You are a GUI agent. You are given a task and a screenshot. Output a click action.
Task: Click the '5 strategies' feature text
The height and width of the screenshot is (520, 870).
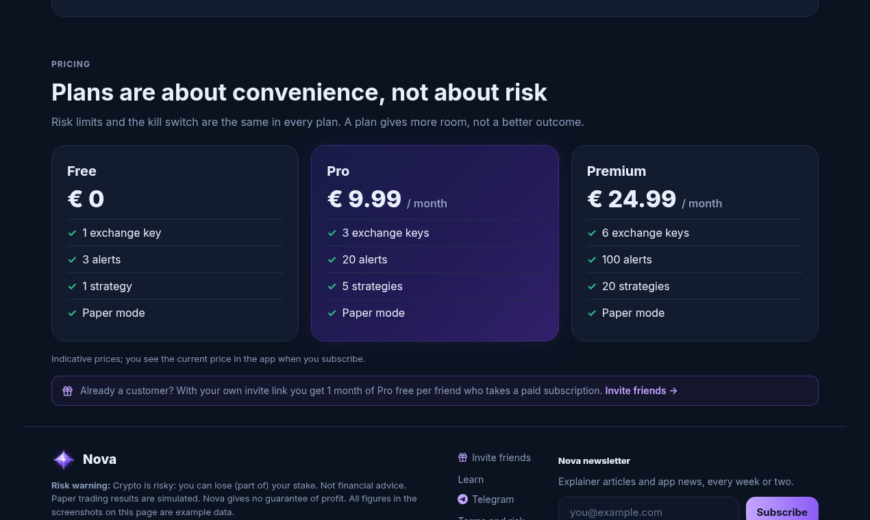372,286
